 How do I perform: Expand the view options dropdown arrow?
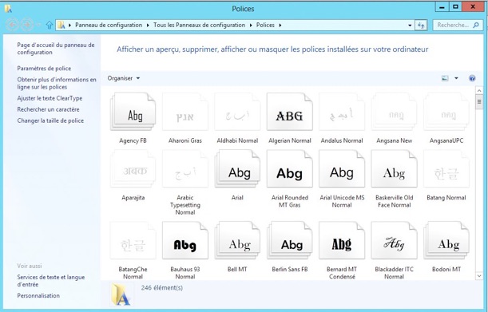[x=456, y=78]
